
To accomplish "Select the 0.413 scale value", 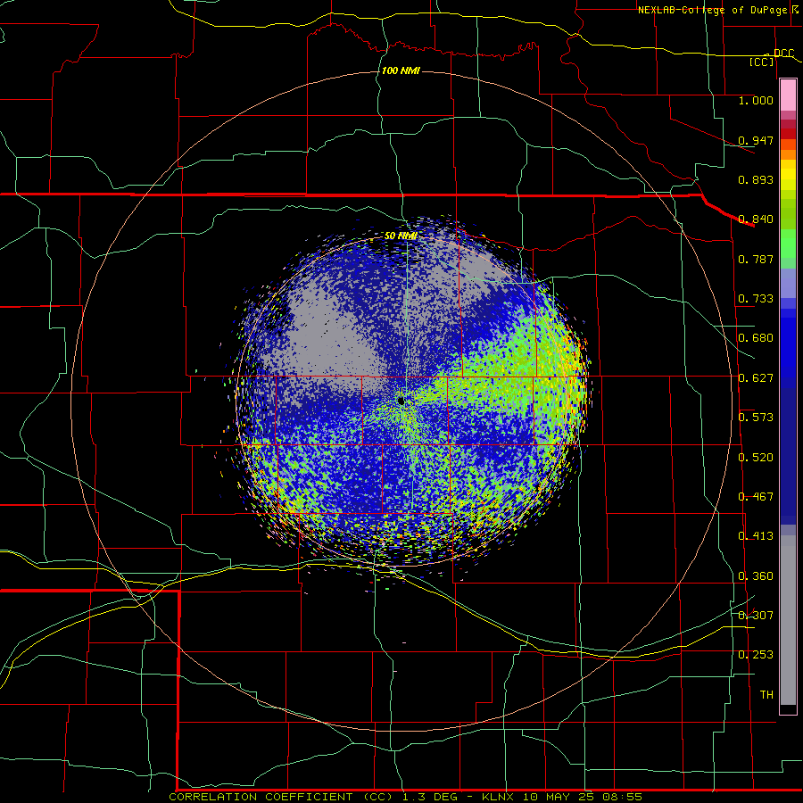I will point(756,536).
